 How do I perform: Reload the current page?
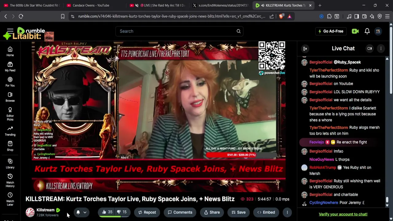(21, 16)
